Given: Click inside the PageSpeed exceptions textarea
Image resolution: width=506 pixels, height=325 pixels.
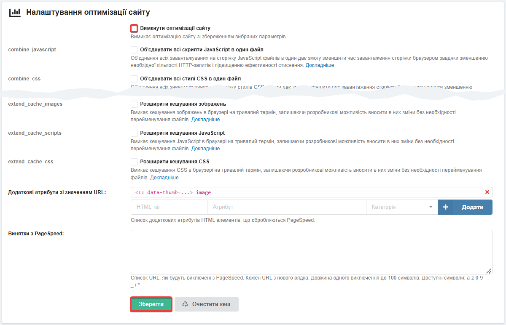Looking at the screenshot, I should [x=311, y=252].
